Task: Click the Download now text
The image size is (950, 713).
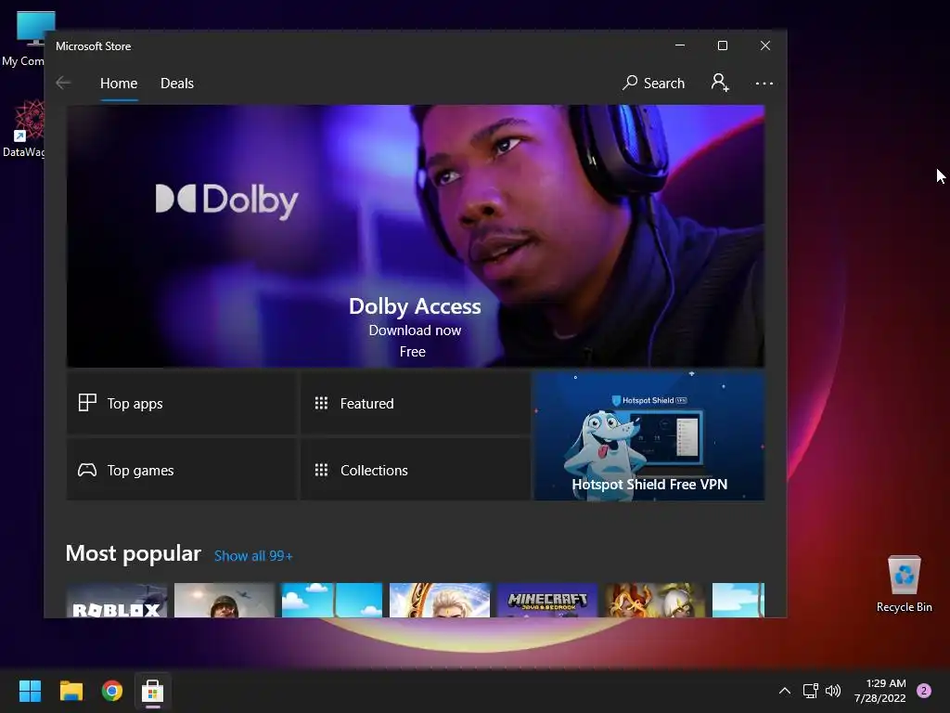Action: point(415,331)
